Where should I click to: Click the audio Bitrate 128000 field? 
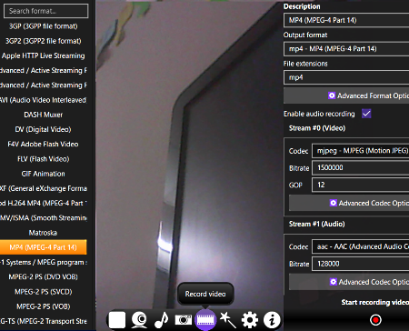pos(360,264)
